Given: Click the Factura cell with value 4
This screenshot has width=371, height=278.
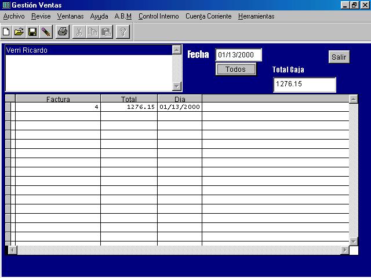Looking at the screenshot, I should coord(58,107).
